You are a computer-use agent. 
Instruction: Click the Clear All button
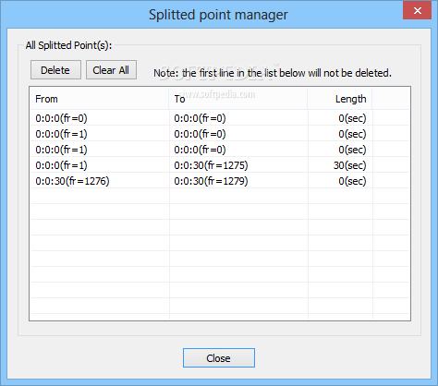coord(111,70)
